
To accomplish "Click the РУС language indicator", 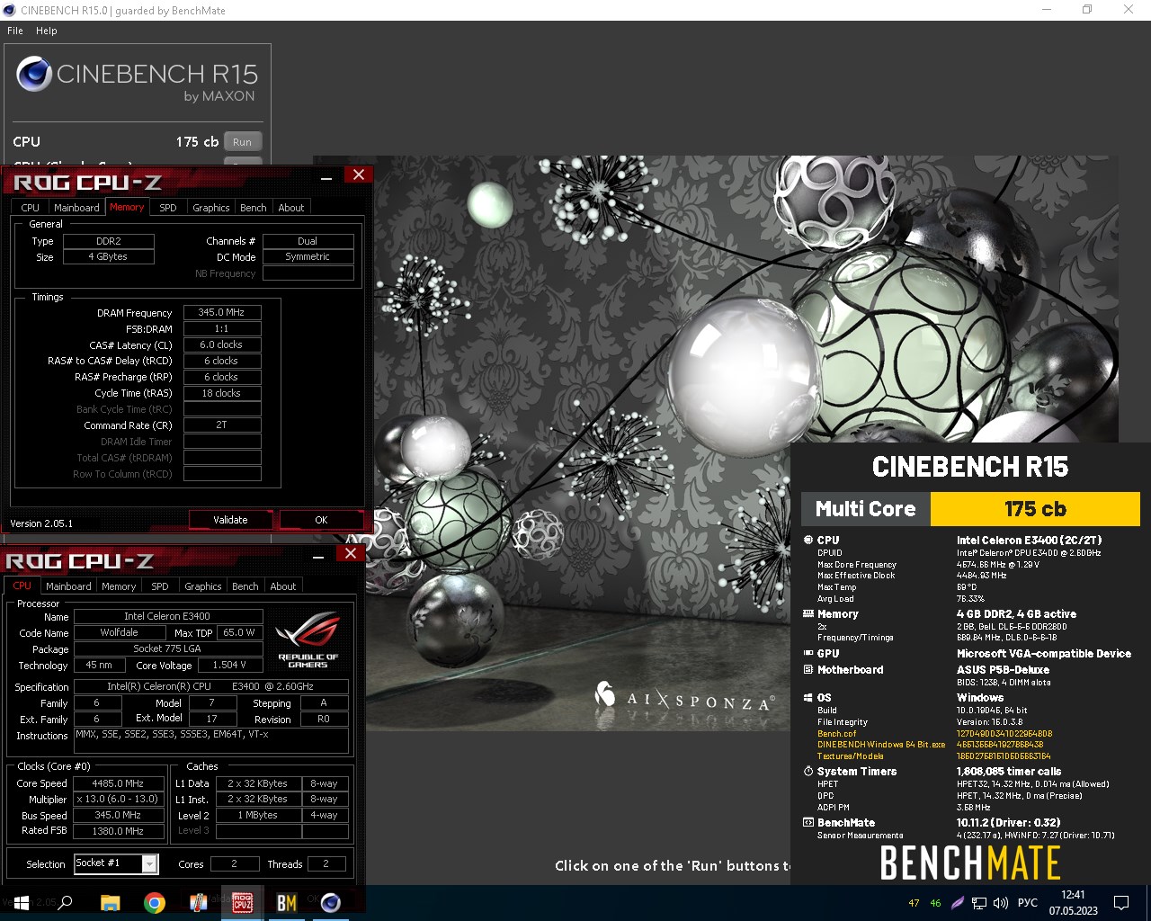I will pyautogui.click(x=1028, y=903).
